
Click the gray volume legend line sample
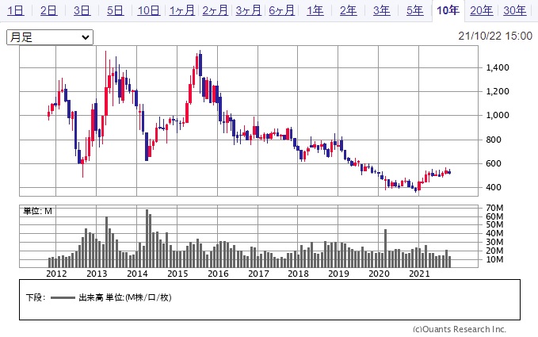coord(63,297)
